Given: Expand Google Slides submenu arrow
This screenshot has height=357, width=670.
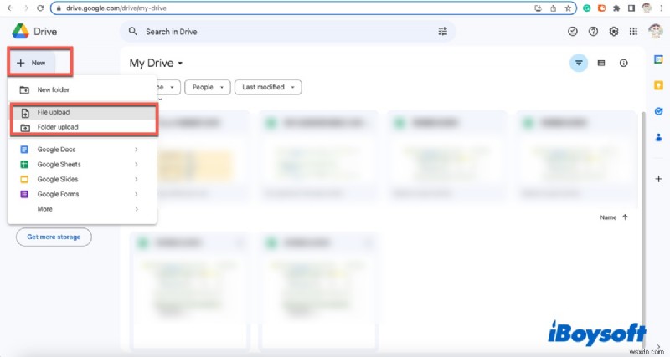Looking at the screenshot, I should click(137, 179).
